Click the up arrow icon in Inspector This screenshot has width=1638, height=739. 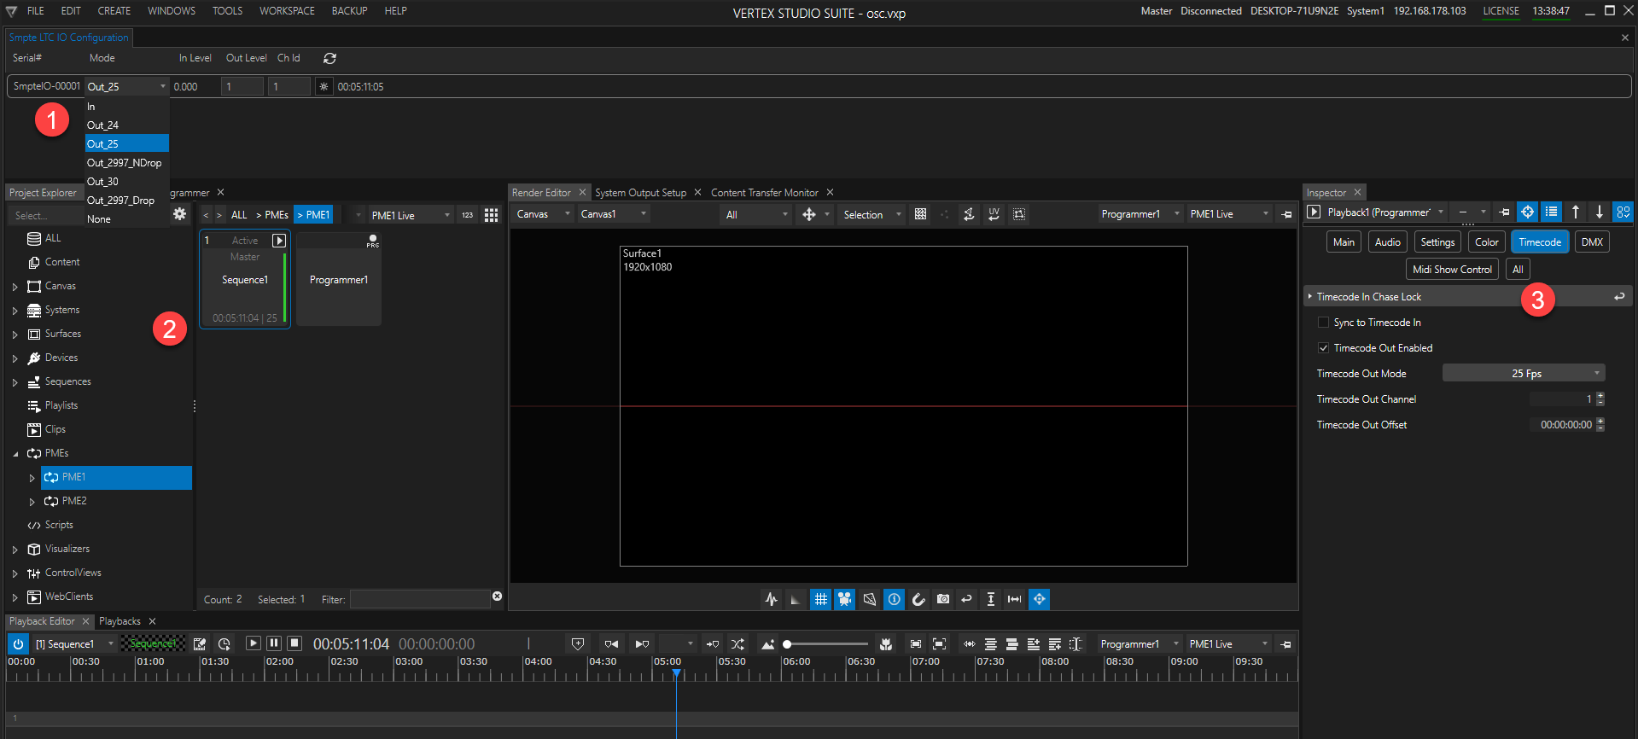tap(1576, 212)
